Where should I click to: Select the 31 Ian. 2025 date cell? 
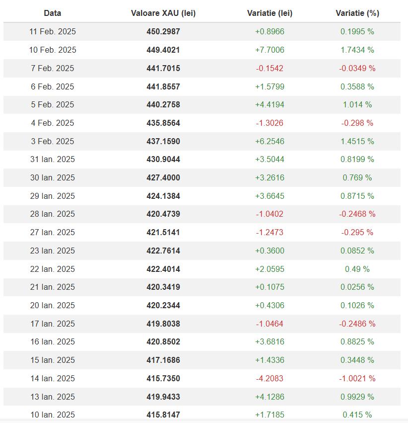(x=53, y=160)
